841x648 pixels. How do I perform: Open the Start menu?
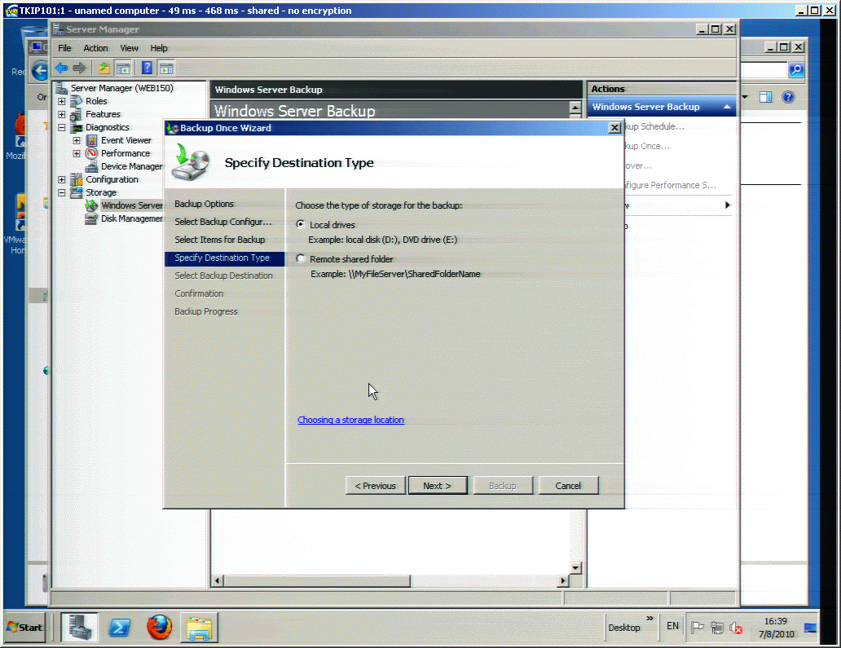(x=25, y=628)
